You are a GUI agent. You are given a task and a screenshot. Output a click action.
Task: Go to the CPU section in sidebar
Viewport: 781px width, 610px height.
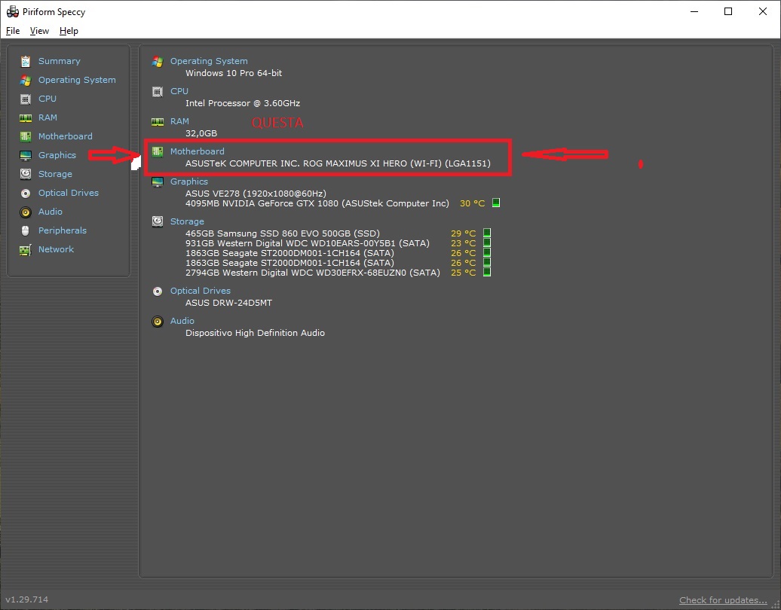(x=47, y=99)
